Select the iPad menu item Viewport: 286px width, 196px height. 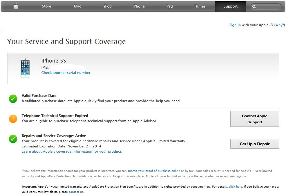(x=169, y=6)
